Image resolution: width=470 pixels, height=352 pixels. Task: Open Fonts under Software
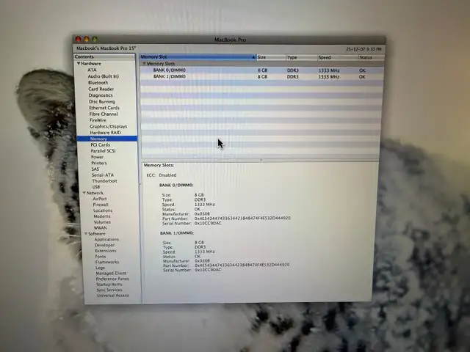(x=101, y=257)
